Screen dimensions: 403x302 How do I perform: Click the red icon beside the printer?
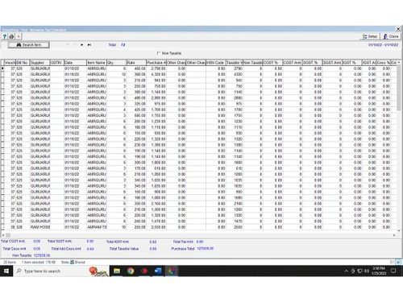tap(19, 36)
